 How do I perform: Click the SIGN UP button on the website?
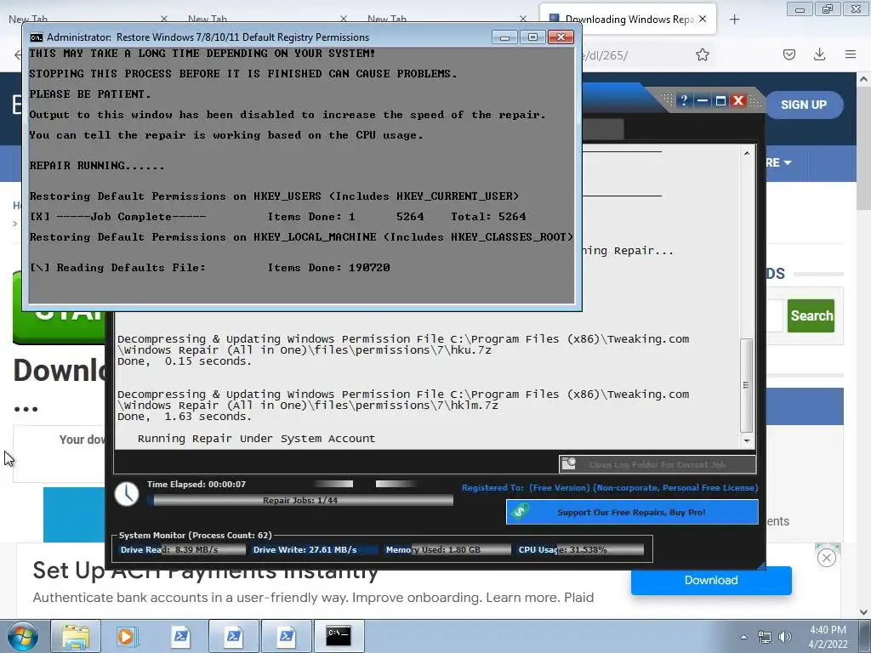[804, 105]
